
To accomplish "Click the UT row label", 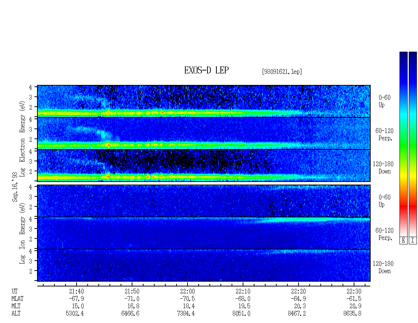I will [15, 291].
